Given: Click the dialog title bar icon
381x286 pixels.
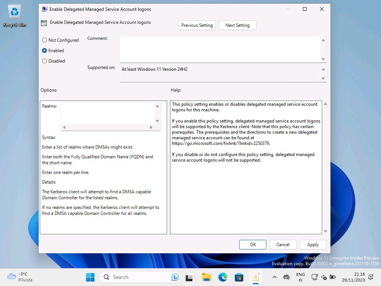Looking at the screenshot, I should (x=45, y=9).
